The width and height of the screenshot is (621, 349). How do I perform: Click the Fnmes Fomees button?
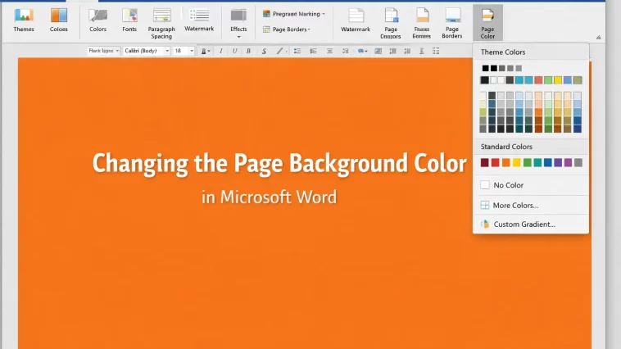coord(421,24)
